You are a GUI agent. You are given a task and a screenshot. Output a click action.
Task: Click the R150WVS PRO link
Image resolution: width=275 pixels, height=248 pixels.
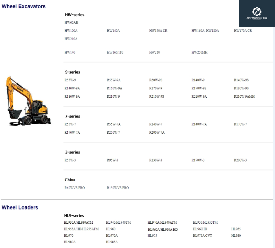pyautogui.click(x=117, y=188)
